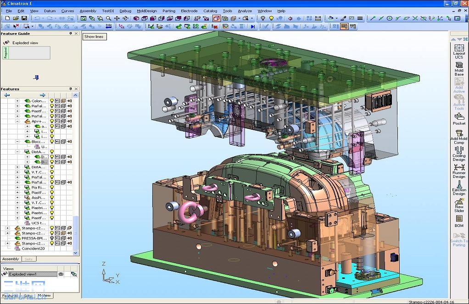Click the New File toolbar icon
This screenshot has width=469, height=304.
click(x=7, y=18)
